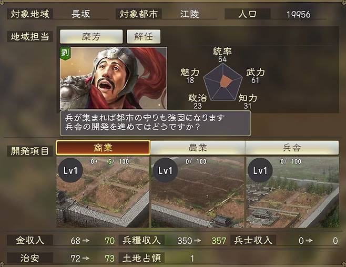The height and width of the screenshot is (267, 346).
Task: Click the pentagon ability radar chart
Action: click(222, 83)
